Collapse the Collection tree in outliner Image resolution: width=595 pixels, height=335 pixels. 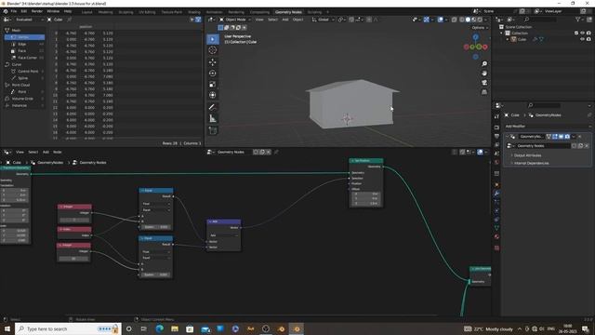[502, 33]
